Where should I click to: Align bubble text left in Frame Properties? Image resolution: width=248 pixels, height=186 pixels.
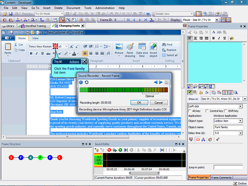190,38
